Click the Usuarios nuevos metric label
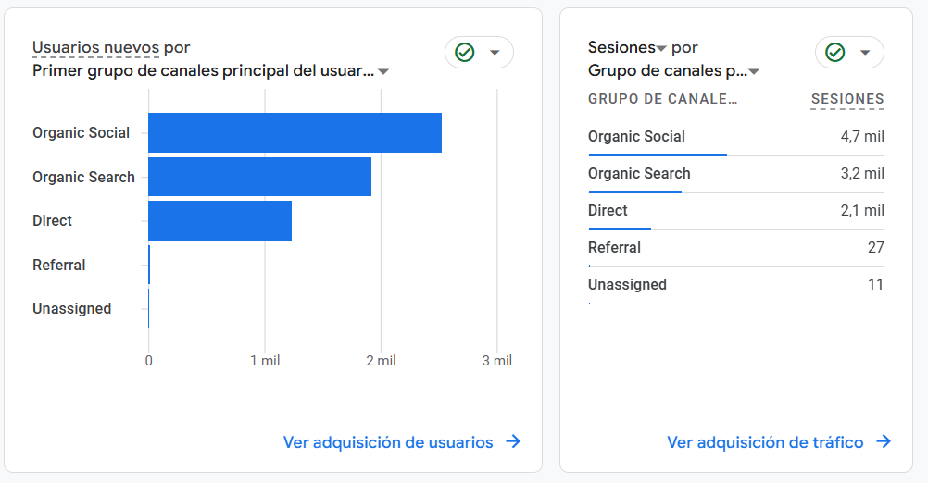This screenshot has width=928, height=483. tap(95, 47)
